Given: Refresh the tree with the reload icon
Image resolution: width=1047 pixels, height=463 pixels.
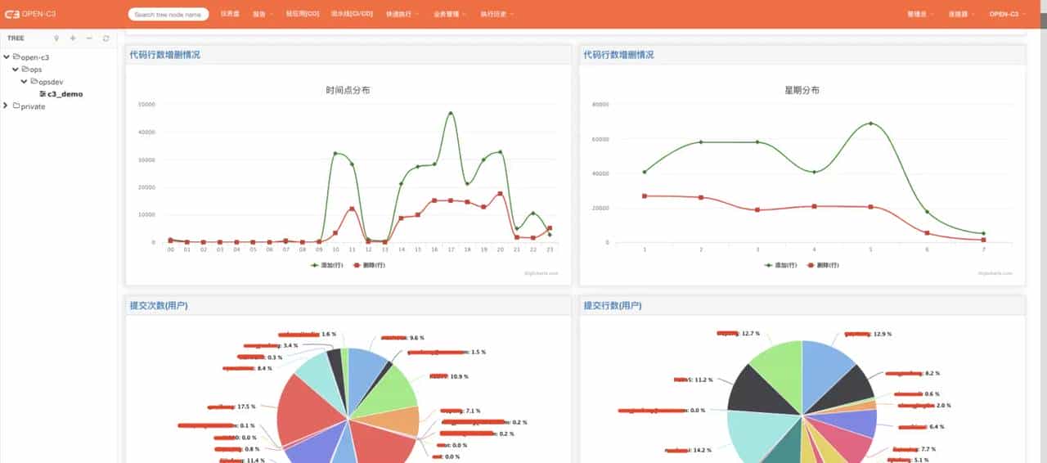Looking at the screenshot, I should click(106, 38).
